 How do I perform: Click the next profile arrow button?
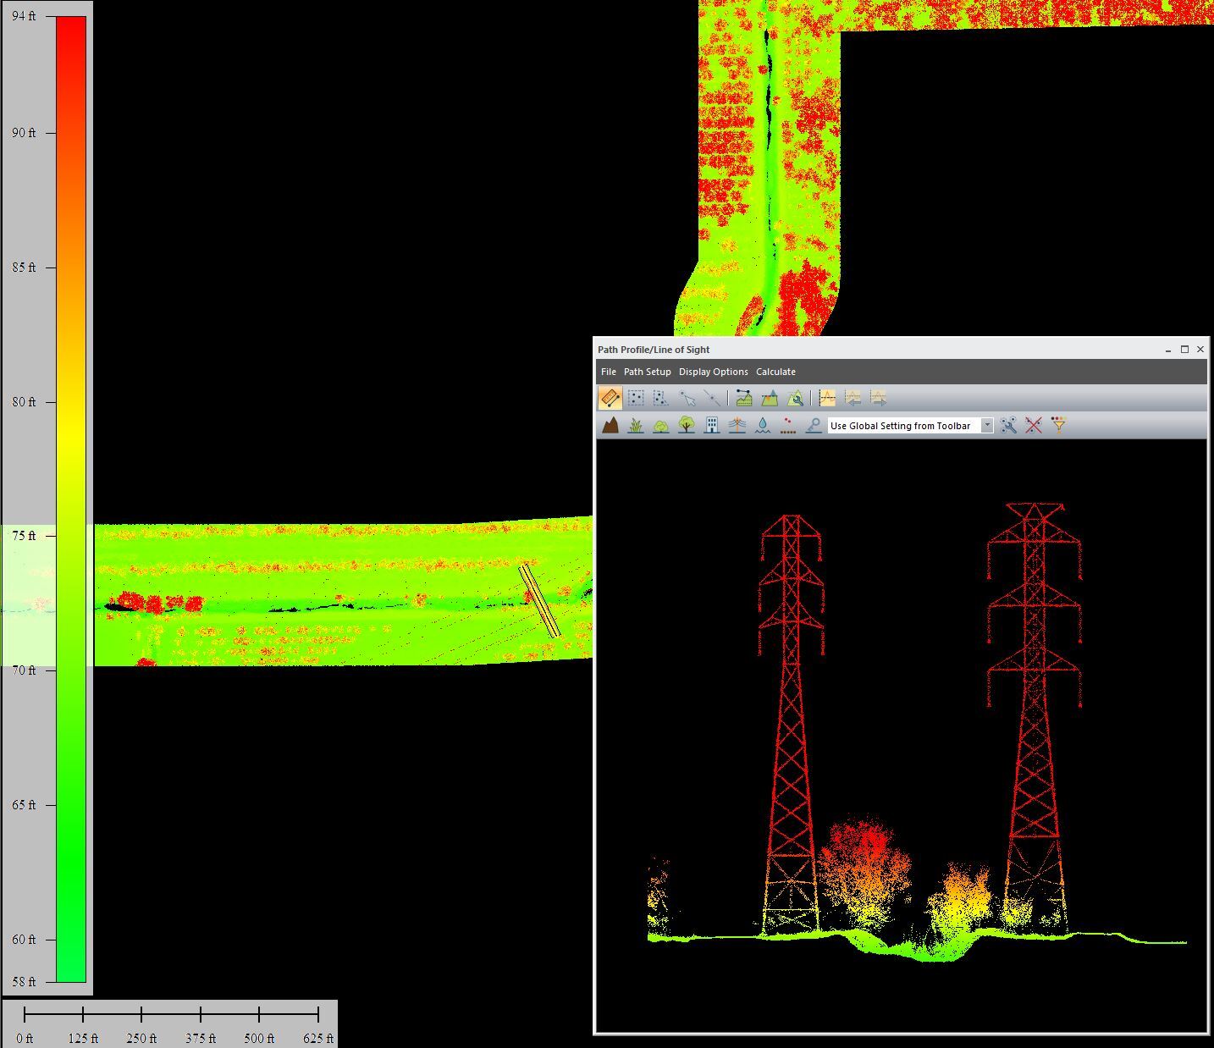[878, 398]
